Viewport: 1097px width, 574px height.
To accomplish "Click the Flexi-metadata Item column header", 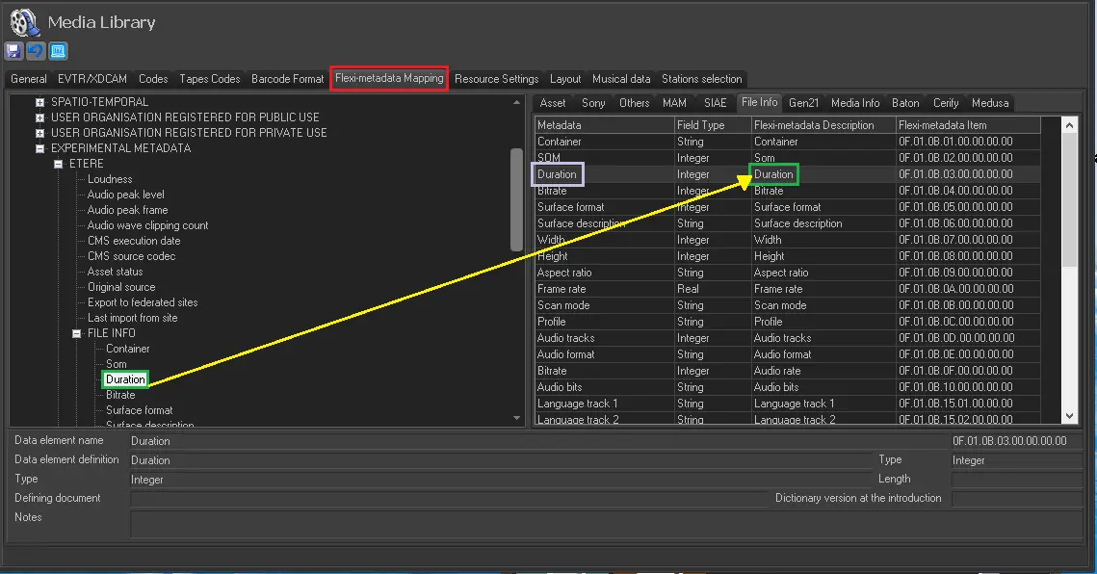I will [x=967, y=125].
